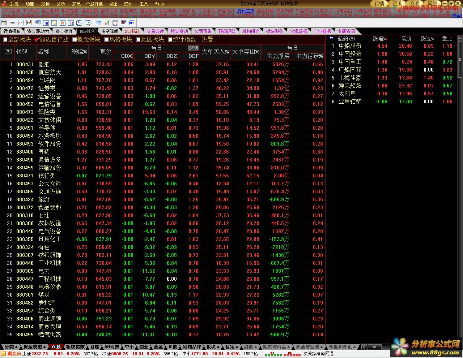Switch to the 资金博弈 tab
This screenshot has height=358, width=463.
[64, 31]
